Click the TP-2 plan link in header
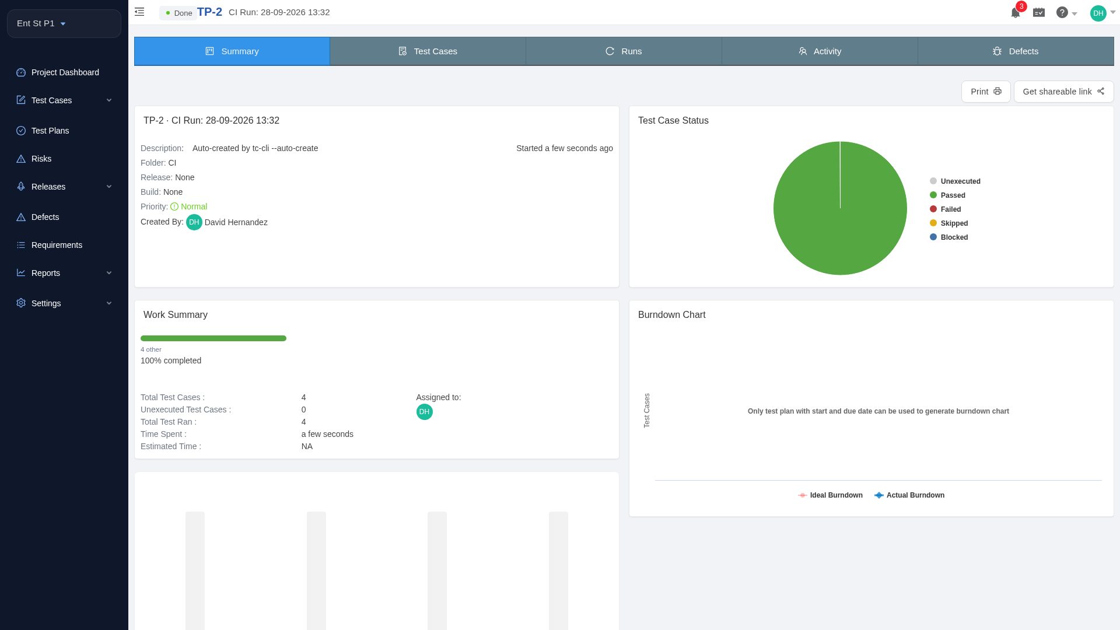The height and width of the screenshot is (630, 1120). click(x=209, y=12)
